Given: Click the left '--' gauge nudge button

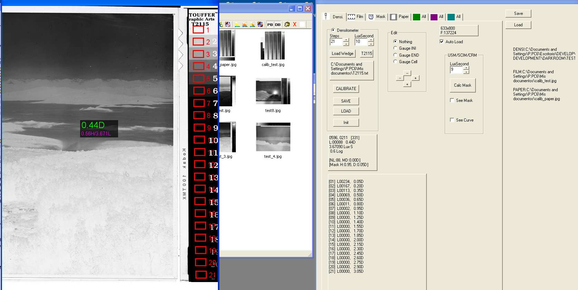Looking at the screenshot, I should point(399,78).
